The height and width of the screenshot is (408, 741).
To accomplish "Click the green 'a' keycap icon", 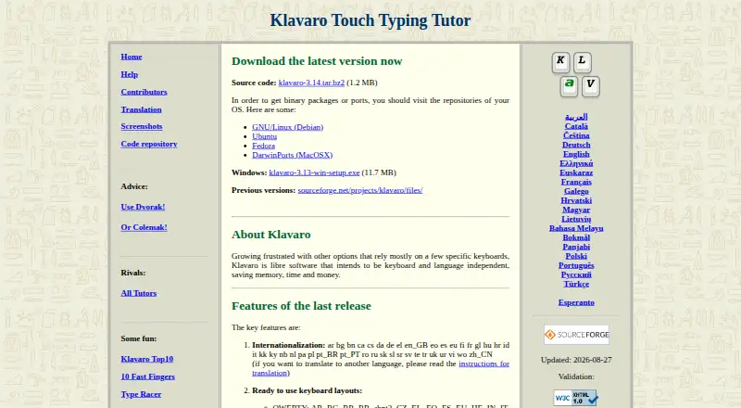I will tap(569, 86).
